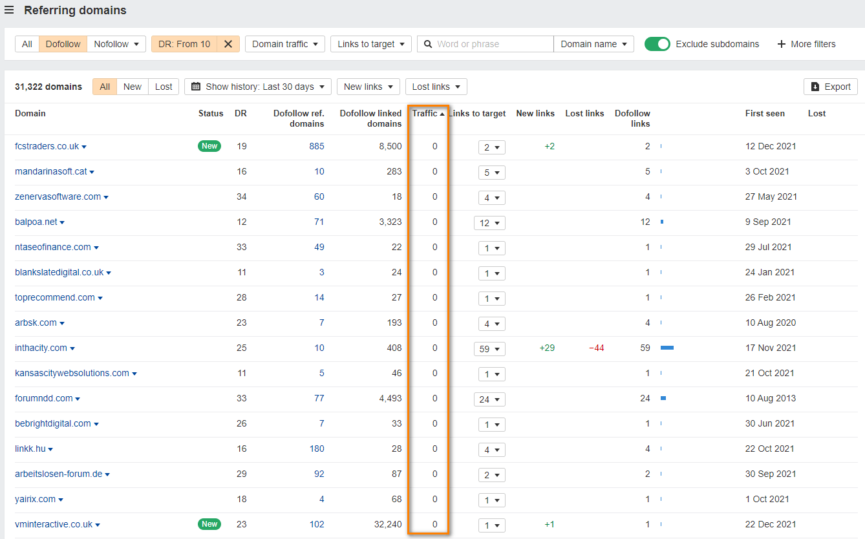Open the Domain name dropdown

593,43
